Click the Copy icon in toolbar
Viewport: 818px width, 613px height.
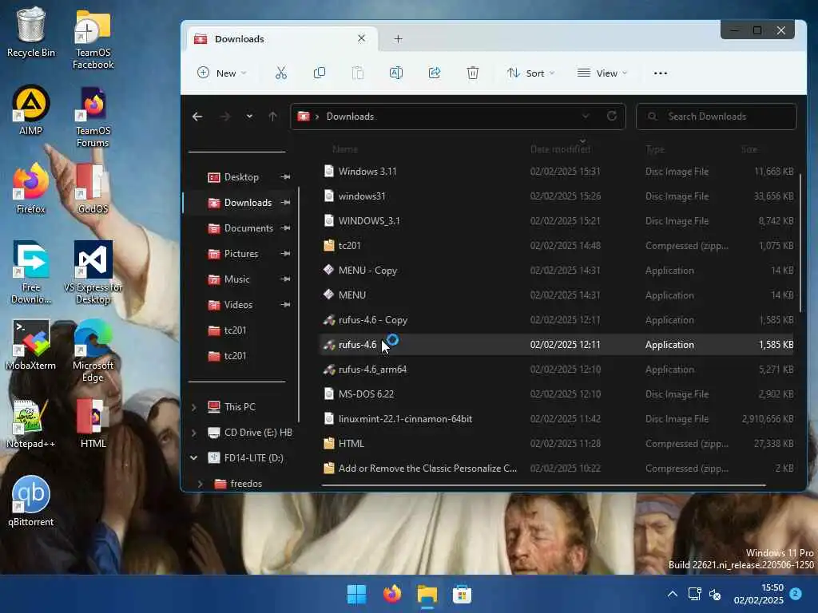(320, 73)
